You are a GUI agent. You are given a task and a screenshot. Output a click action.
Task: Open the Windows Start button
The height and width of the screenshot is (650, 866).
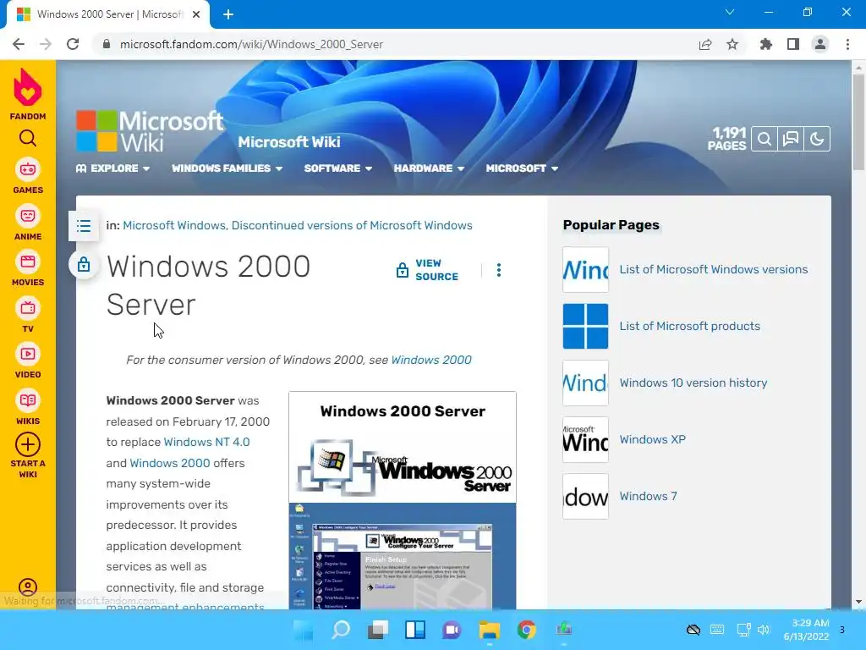pyautogui.click(x=304, y=630)
